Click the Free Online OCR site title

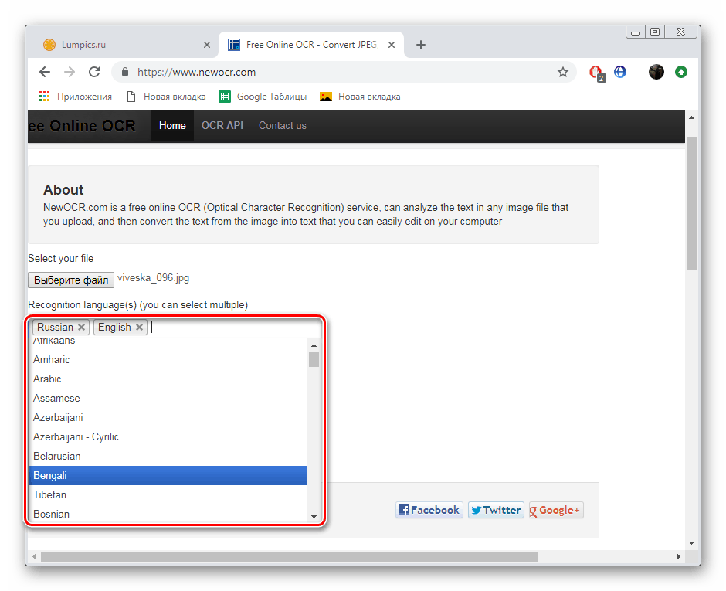82,125
